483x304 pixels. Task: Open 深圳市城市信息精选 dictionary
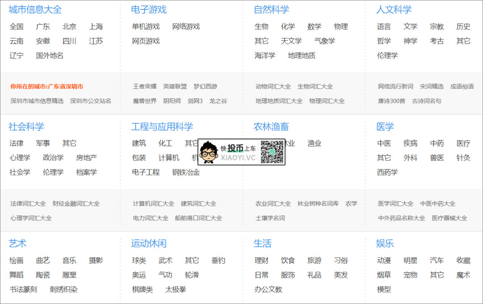37,101
